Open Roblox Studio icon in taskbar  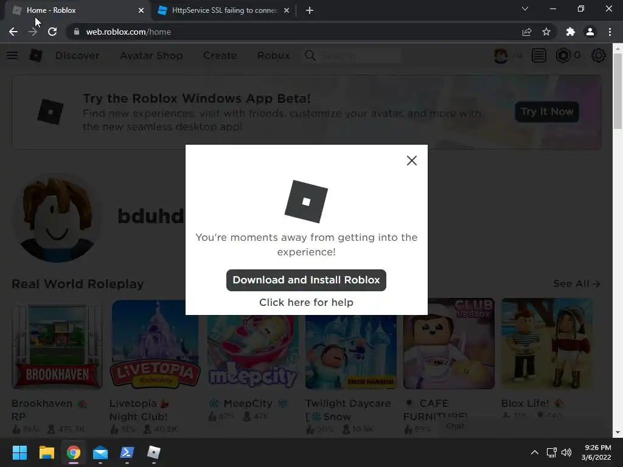(x=154, y=452)
